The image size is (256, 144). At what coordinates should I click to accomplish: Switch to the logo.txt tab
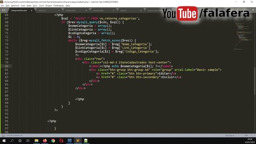[x=123, y=10]
